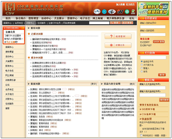Select the 血统证书号 radio option
This screenshot has width=172, height=139.
tap(142, 61)
